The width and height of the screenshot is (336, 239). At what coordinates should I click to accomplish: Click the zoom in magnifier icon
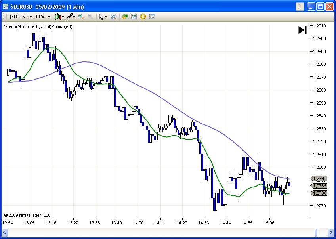pos(81,17)
